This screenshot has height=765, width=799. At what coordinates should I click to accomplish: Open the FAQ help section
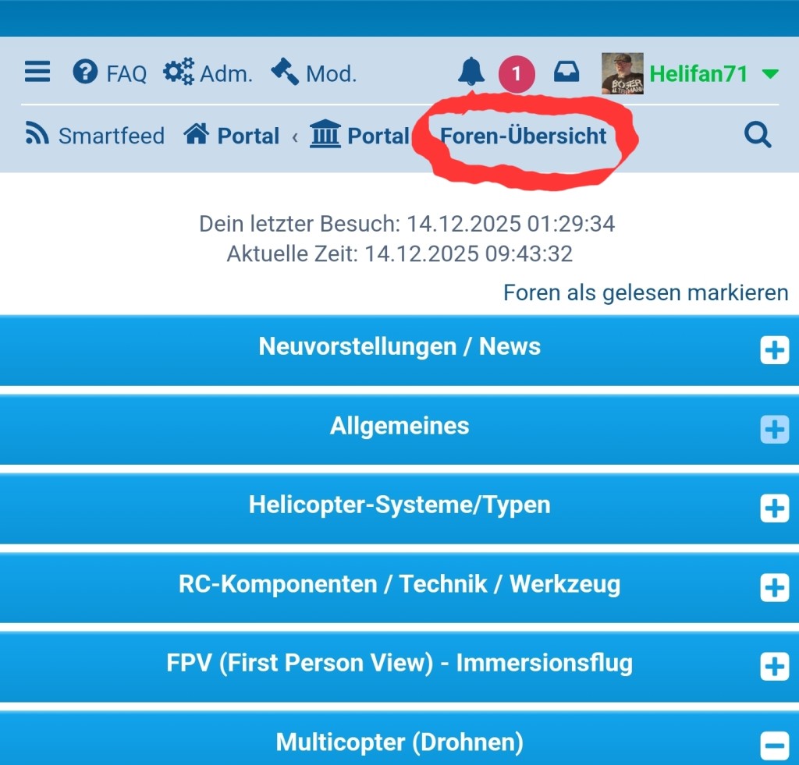click(x=109, y=73)
